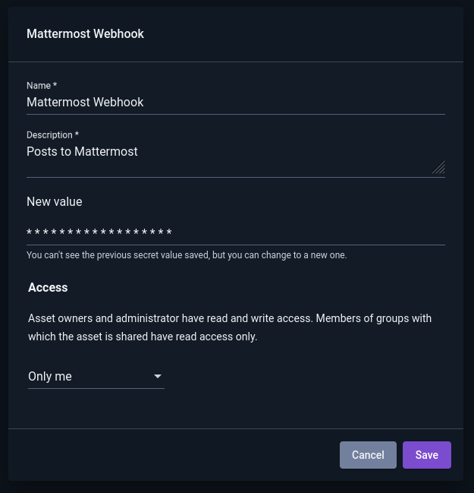Click the Description textarea resize handle
This screenshot has width=474, height=493.
click(439, 168)
